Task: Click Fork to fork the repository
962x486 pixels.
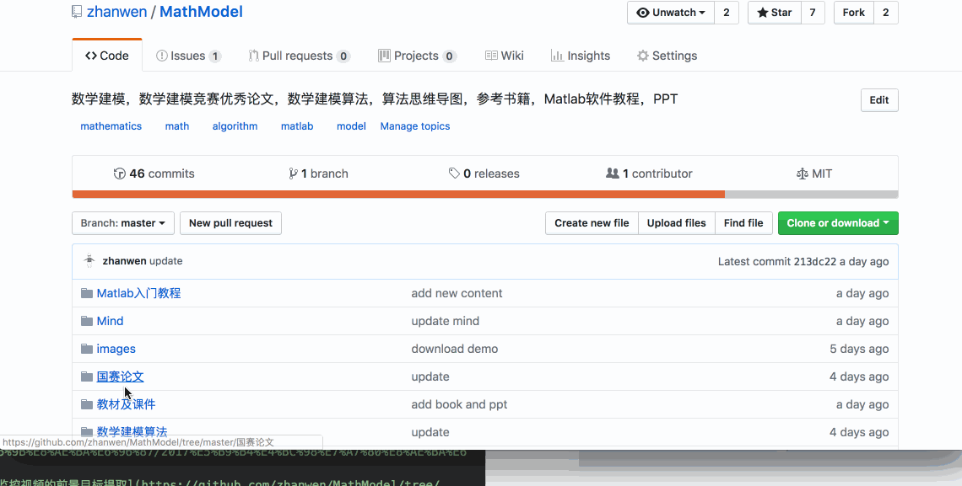Action: pos(852,13)
